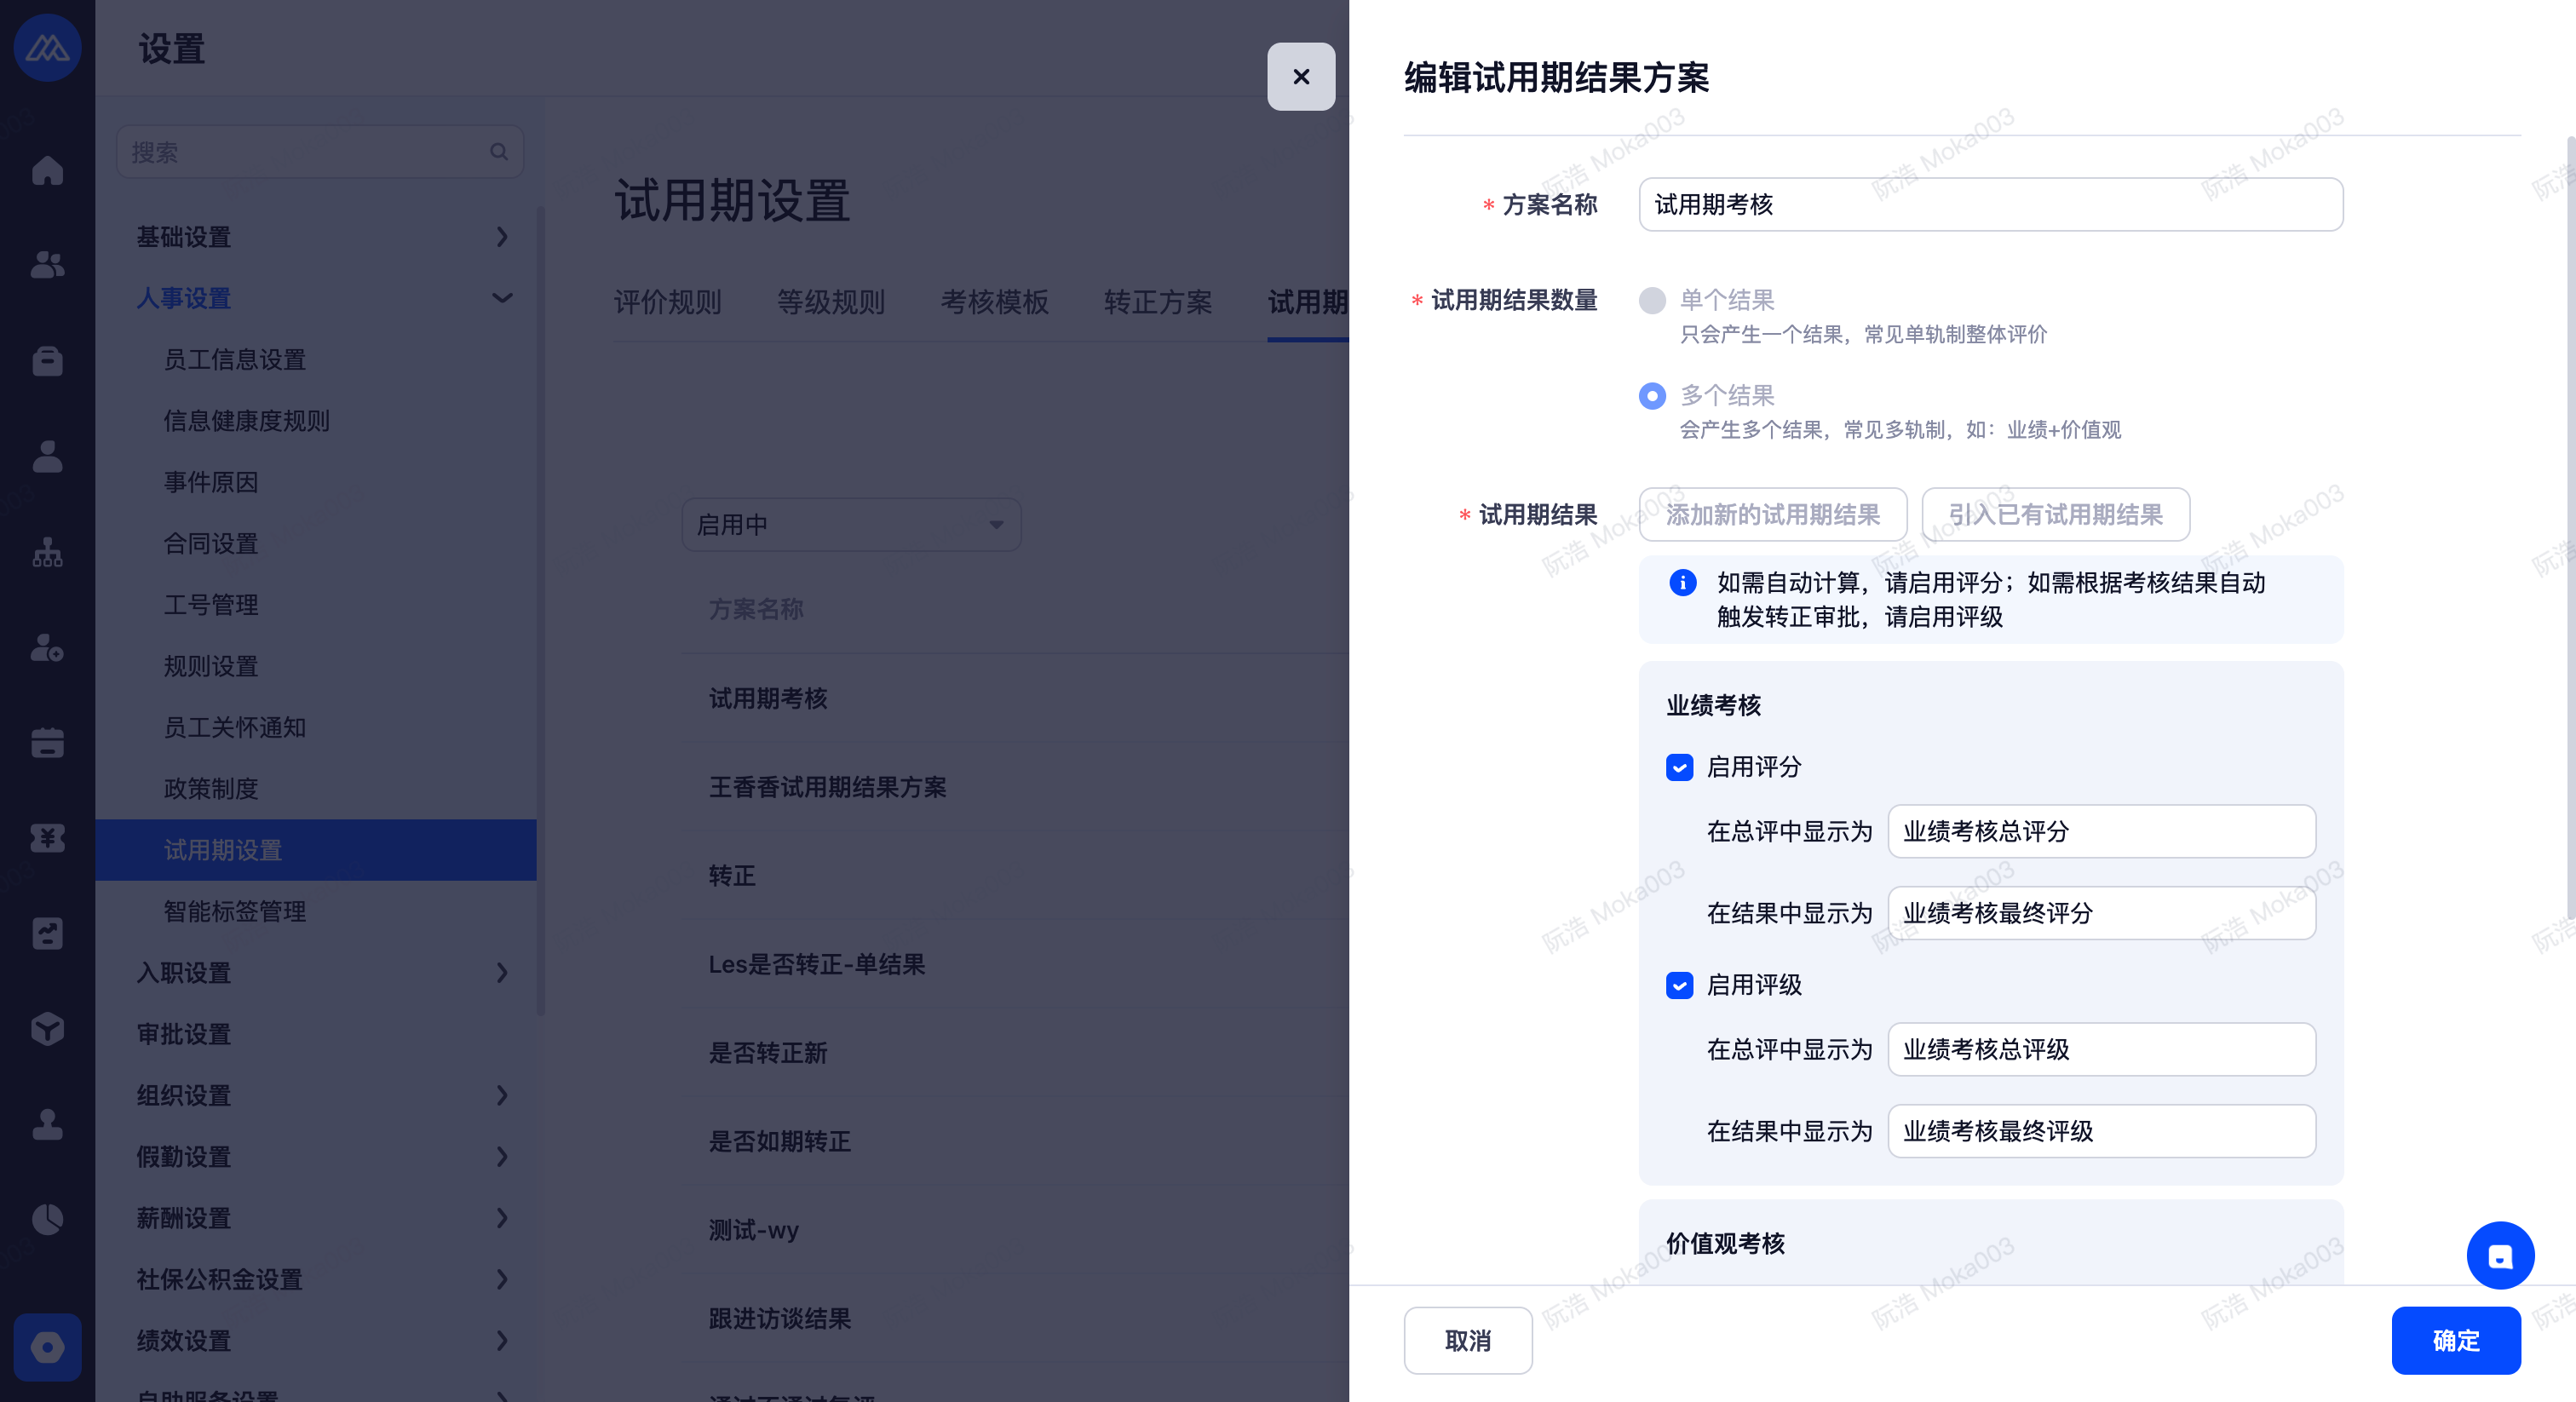Click the home icon in left sidebar

click(x=47, y=171)
